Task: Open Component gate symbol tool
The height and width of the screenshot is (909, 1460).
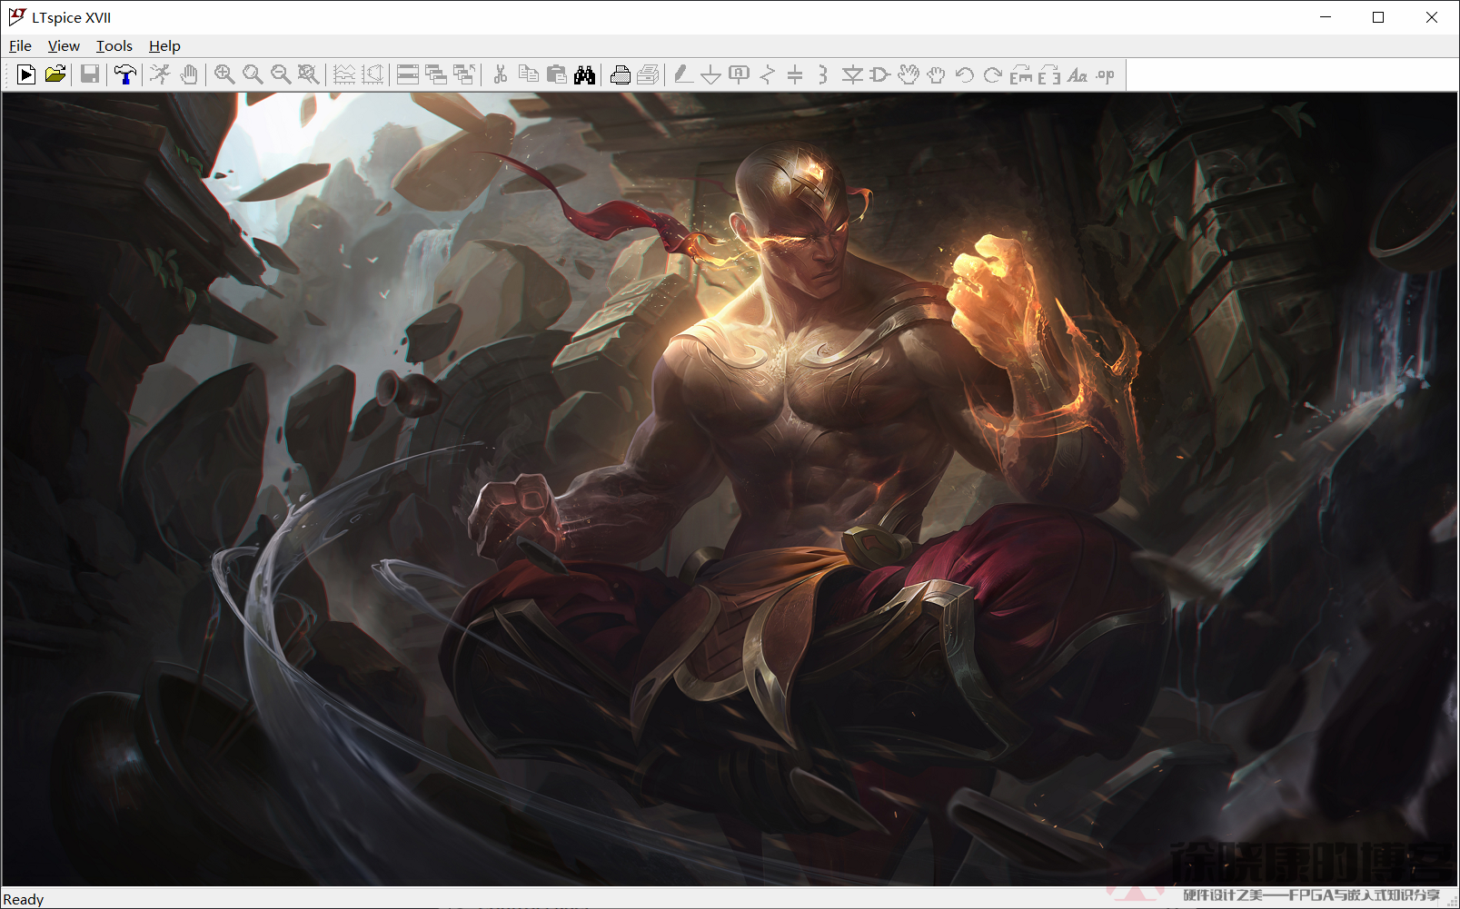Action: point(879,74)
